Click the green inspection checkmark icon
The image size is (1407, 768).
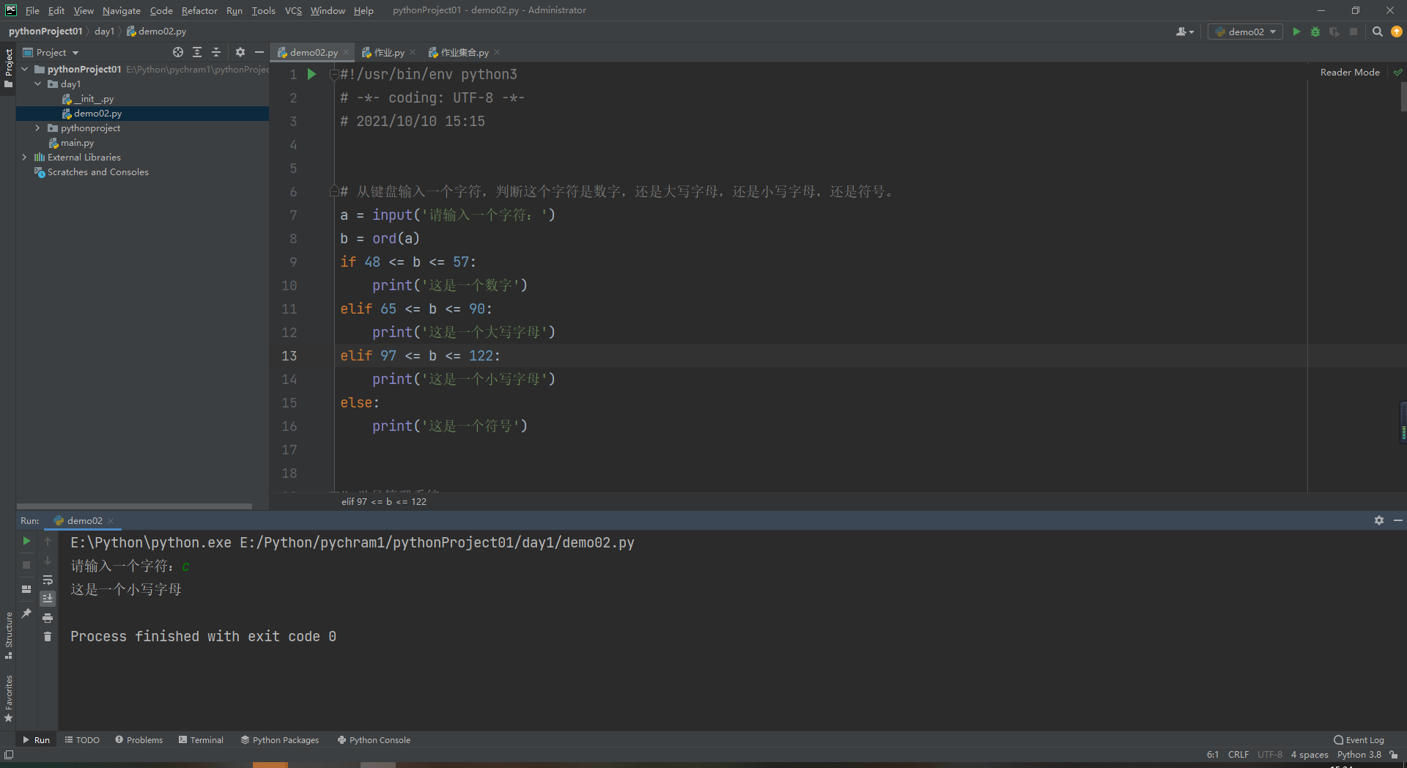[1397, 72]
